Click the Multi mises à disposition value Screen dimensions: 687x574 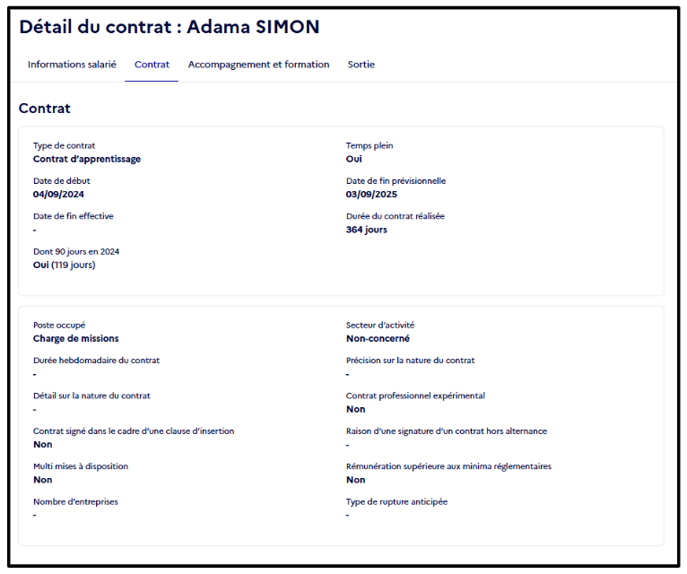pyautogui.click(x=42, y=480)
